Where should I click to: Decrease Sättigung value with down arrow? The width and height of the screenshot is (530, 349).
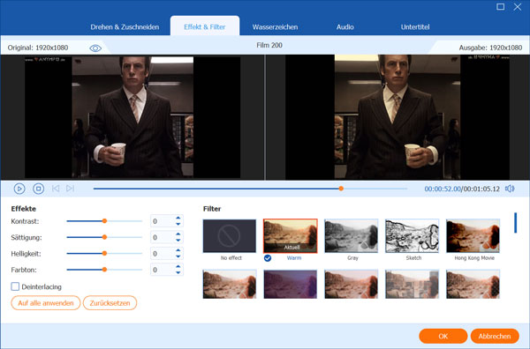point(178,240)
